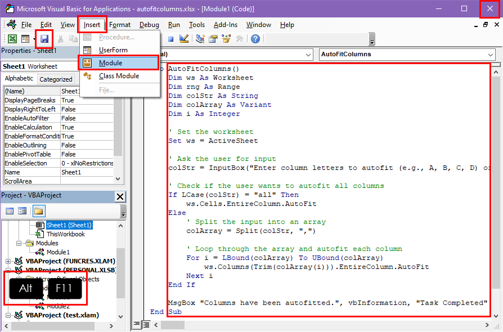Click the View Microsoft Excel toolbar icon
The width and height of the screenshot is (503, 332).
(x=12, y=39)
